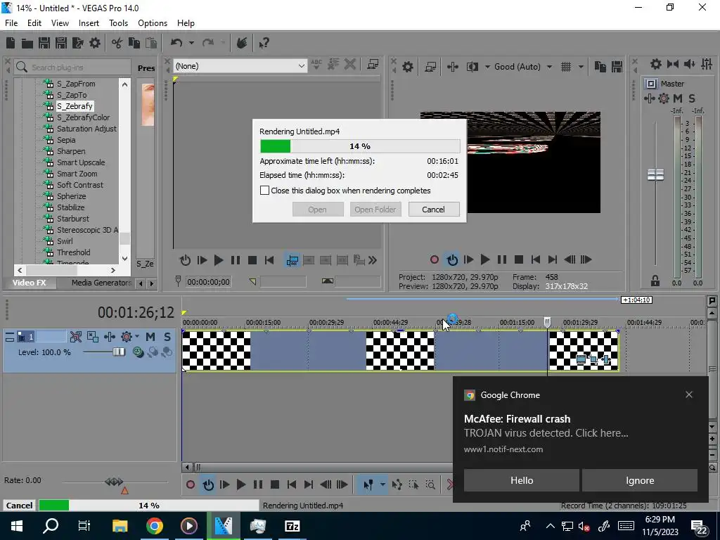Toggle the Master fader lock icon

[x=655, y=280]
